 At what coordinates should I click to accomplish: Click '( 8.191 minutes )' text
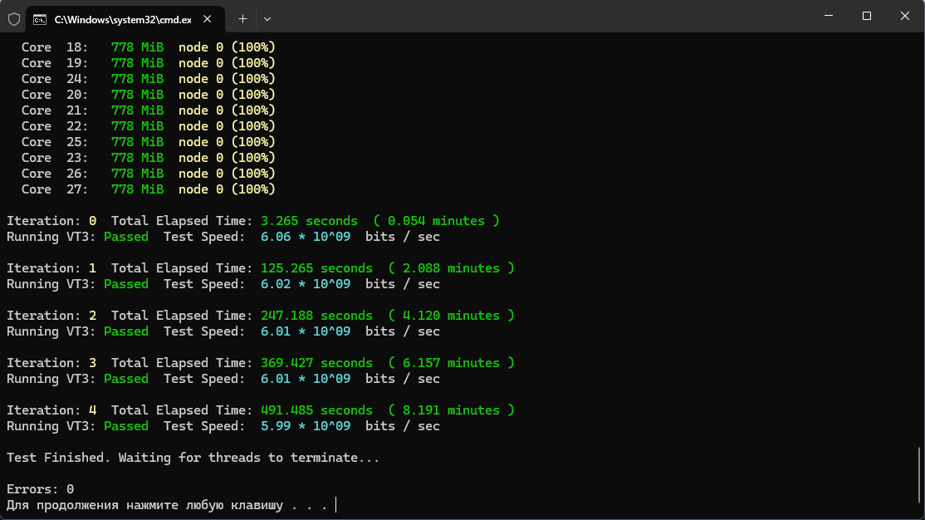point(452,410)
